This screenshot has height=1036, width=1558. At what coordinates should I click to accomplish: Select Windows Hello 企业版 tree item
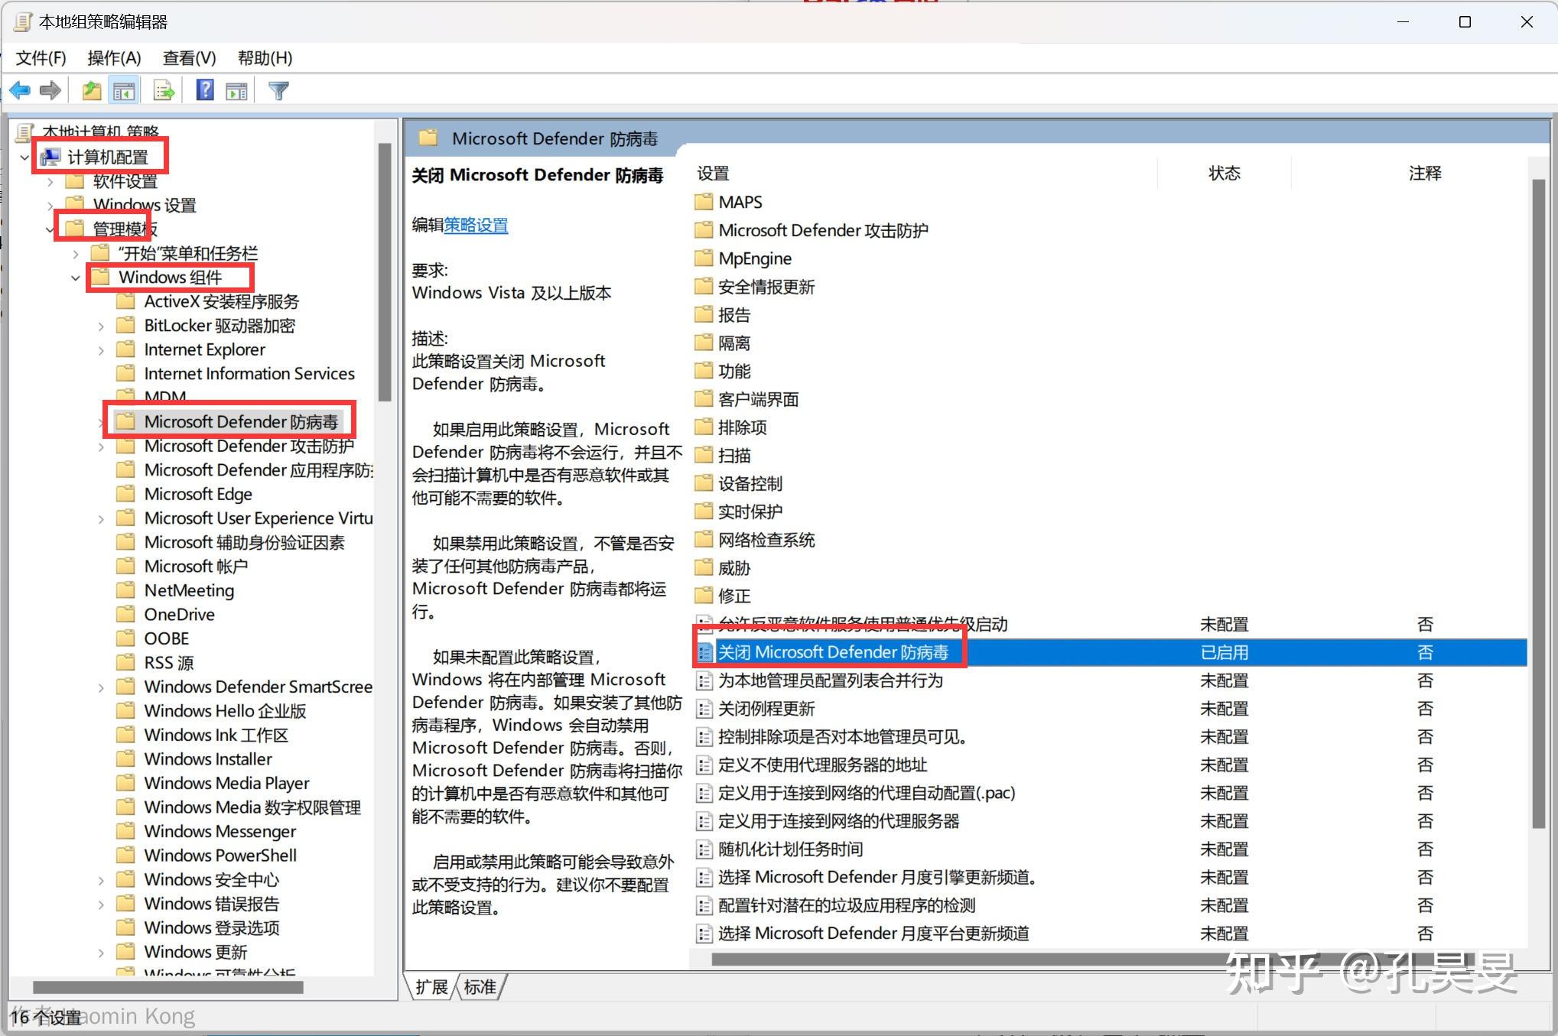point(225,711)
